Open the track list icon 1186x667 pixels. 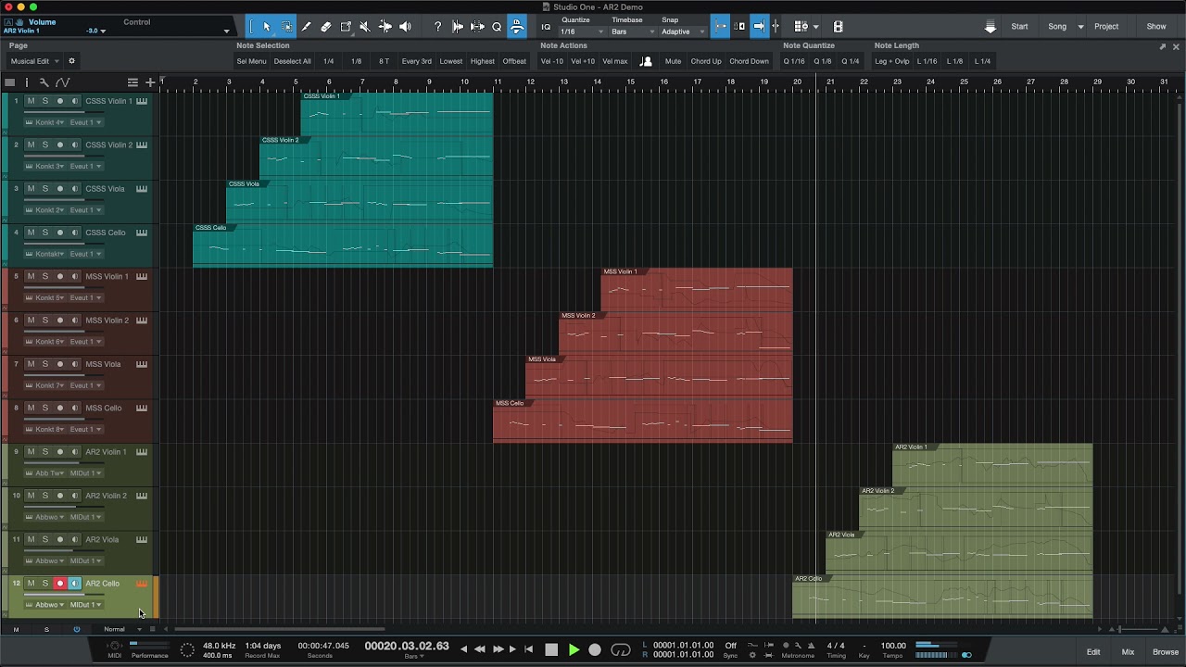(x=132, y=82)
